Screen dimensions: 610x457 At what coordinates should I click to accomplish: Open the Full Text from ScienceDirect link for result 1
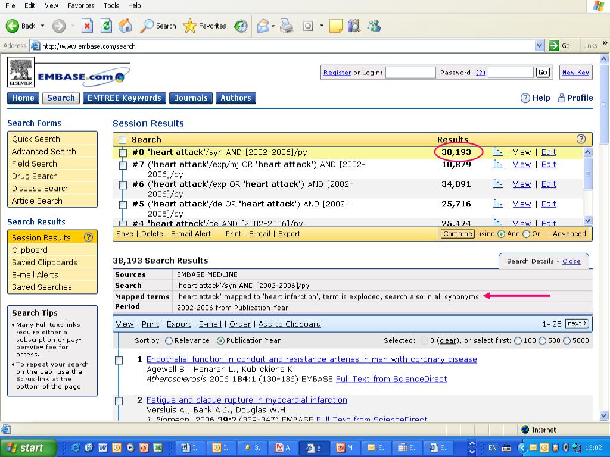pyautogui.click(x=391, y=379)
